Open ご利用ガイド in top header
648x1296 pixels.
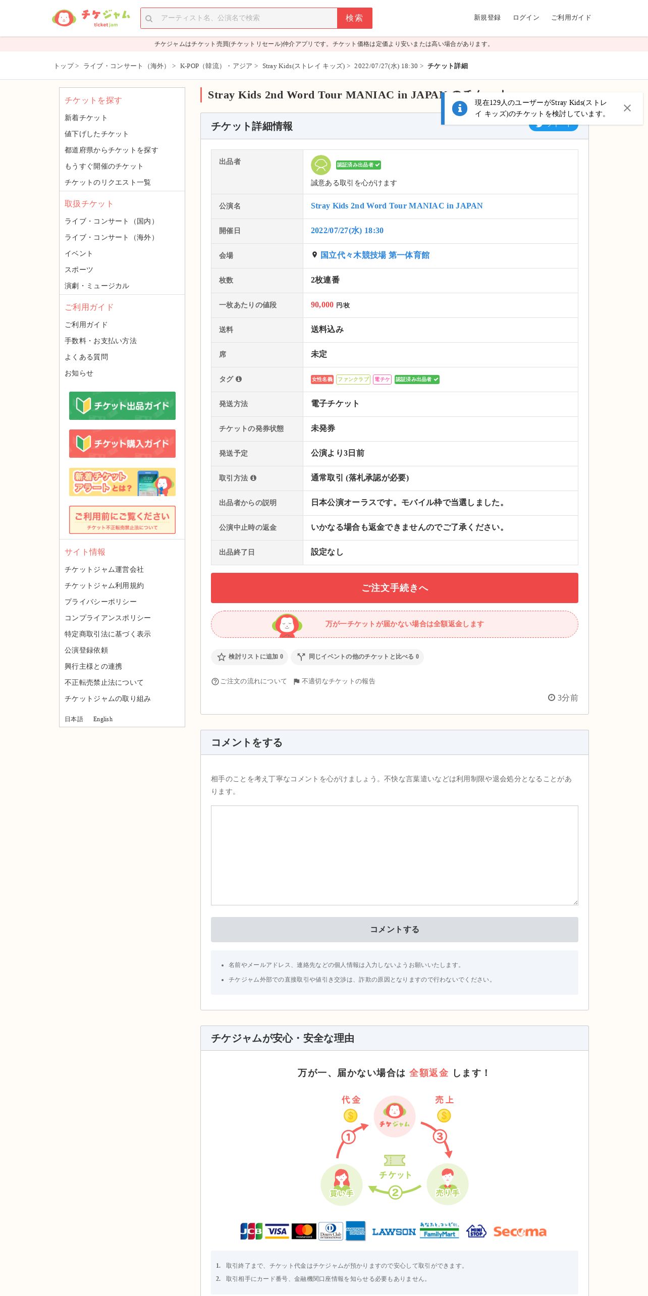[571, 18]
